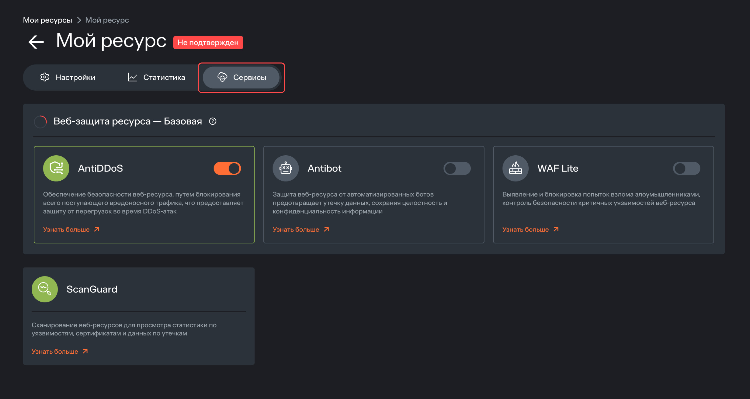Follow Узнать больше link in ScanGuard card
This screenshot has height=399, width=750.
click(59, 351)
